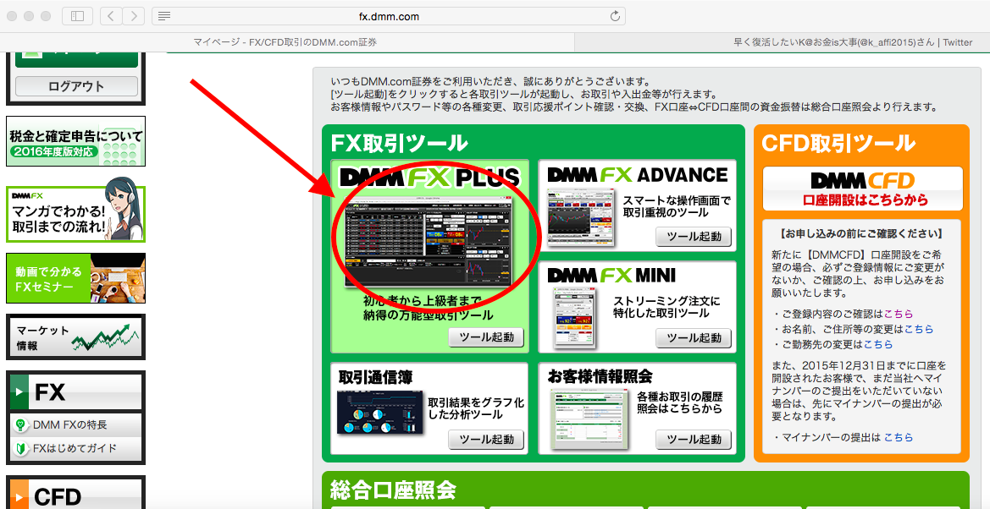Click the DMM FX MINI logo
Image resolution: width=990 pixels, height=509 pixels.
(x=611, y=275)
